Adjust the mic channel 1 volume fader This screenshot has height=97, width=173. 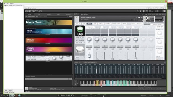coord(89,56)
